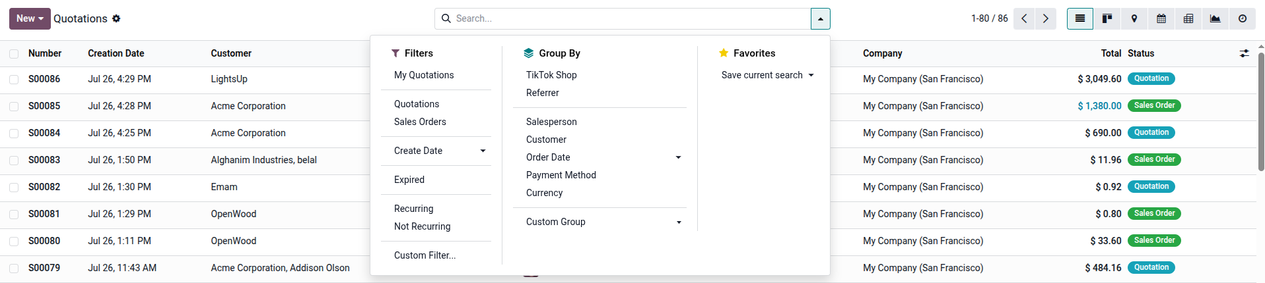Group by Referrer

pyautogui.click(x=543, y=93)
